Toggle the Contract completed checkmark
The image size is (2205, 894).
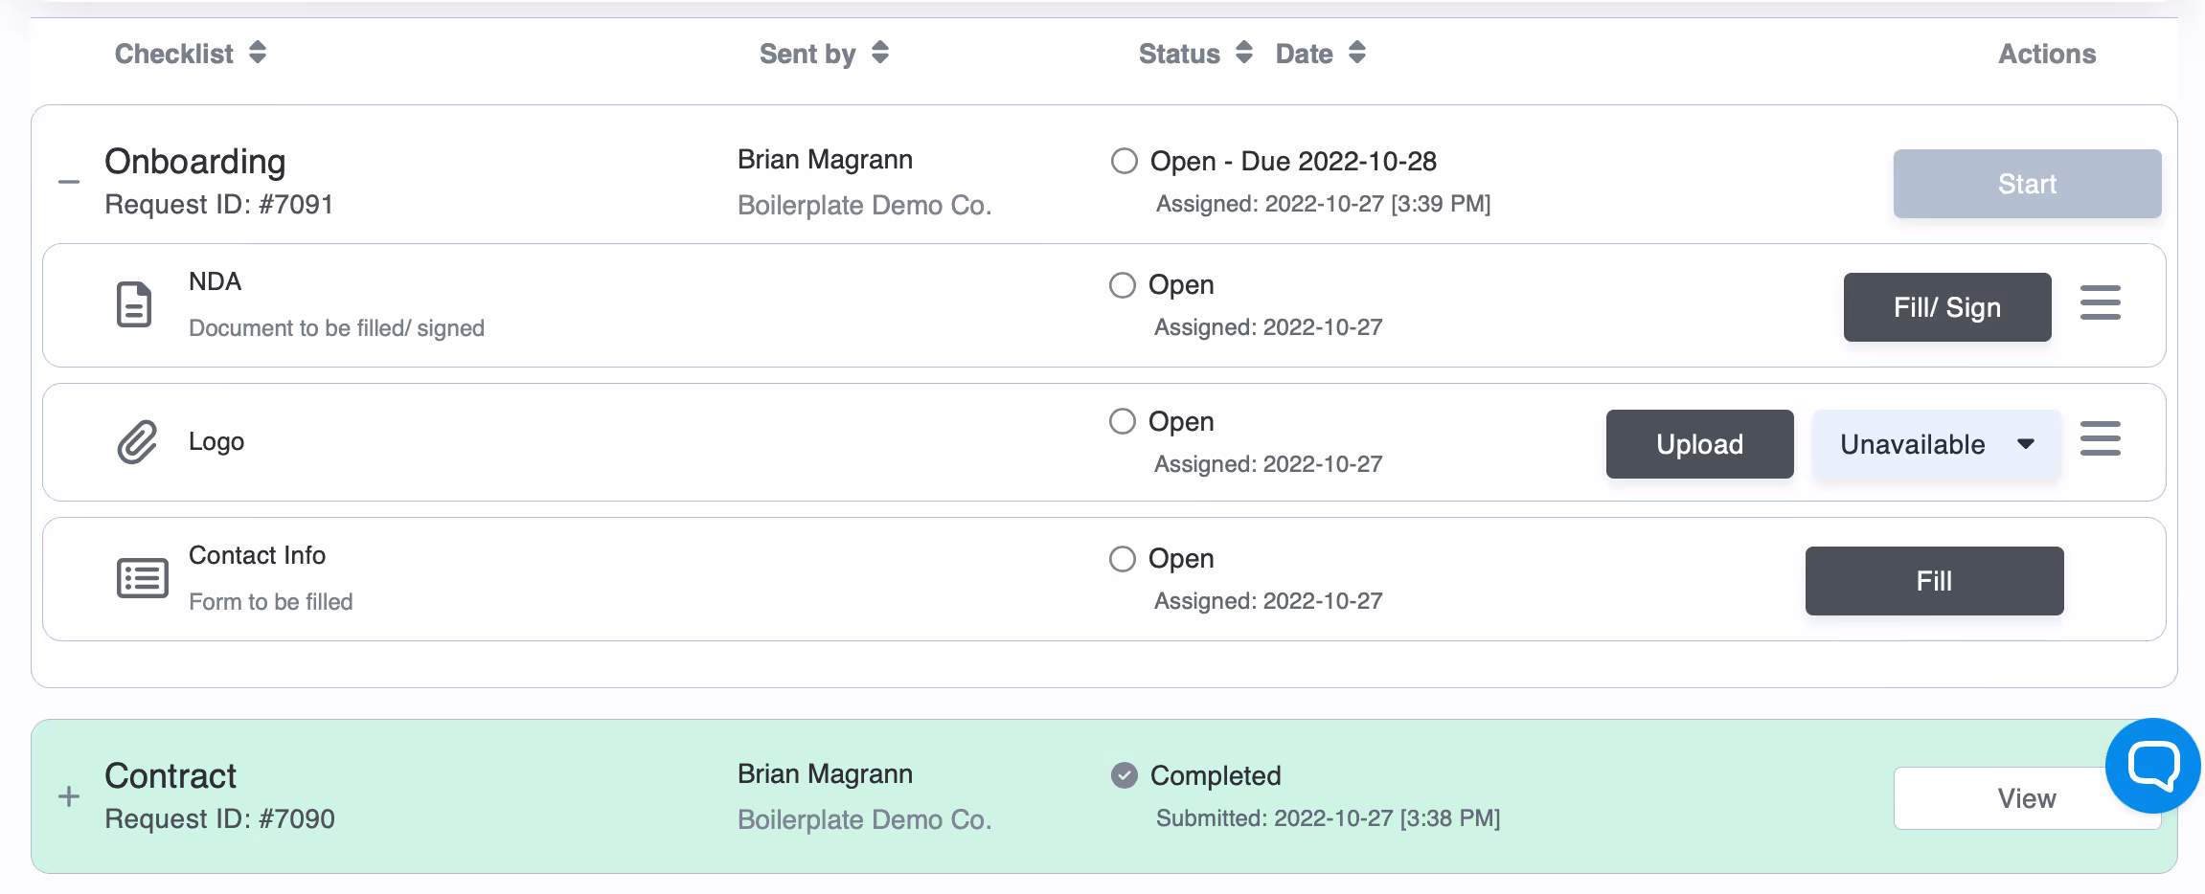(x=1125, y=775)
